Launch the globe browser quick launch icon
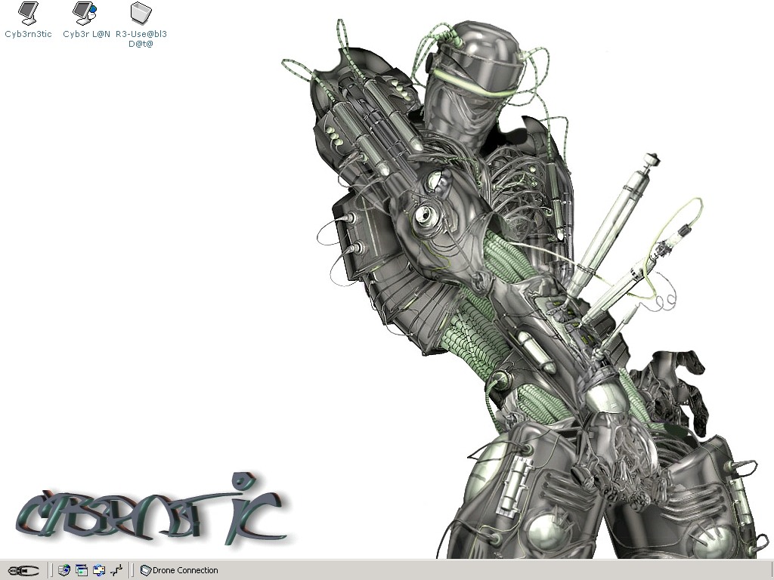The image size is (774, 580). [x=64, y=570]
